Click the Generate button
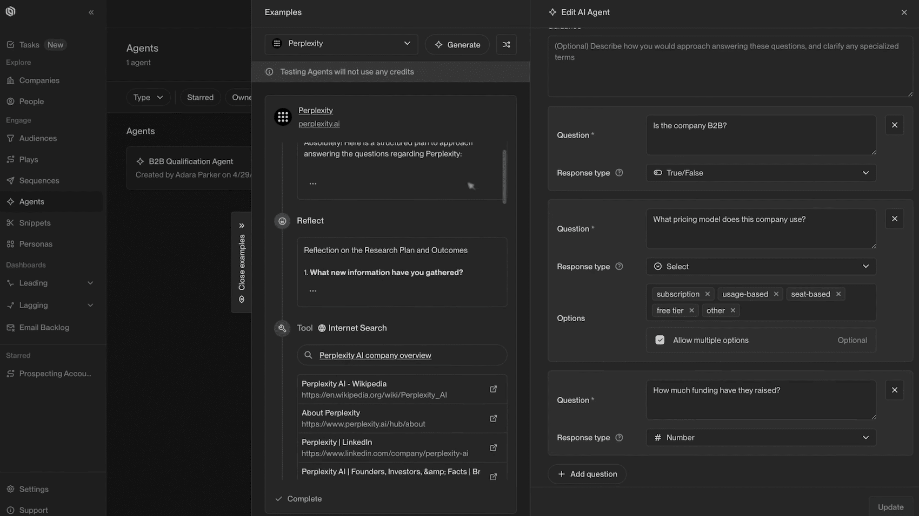Image resolution: width=919 pixels, height=516 pixels. 457,44
